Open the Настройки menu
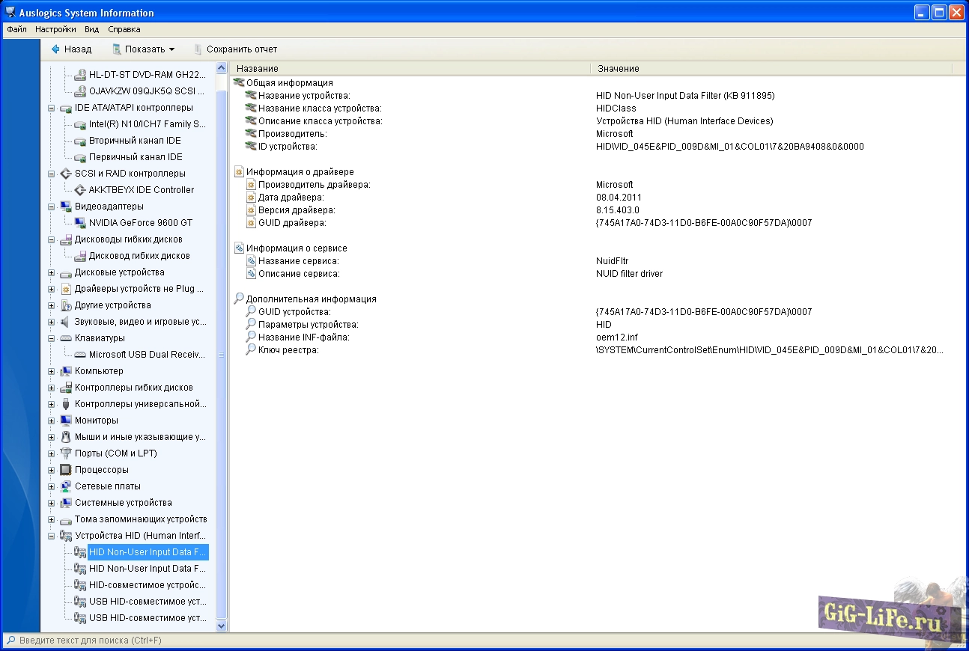 coord(55,30)
